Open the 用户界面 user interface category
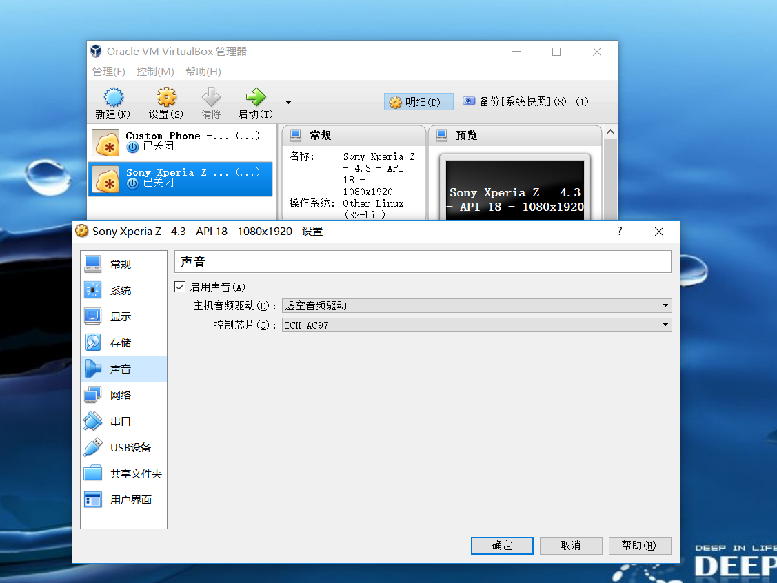777x583 pixels. click(x=123, y=500)
